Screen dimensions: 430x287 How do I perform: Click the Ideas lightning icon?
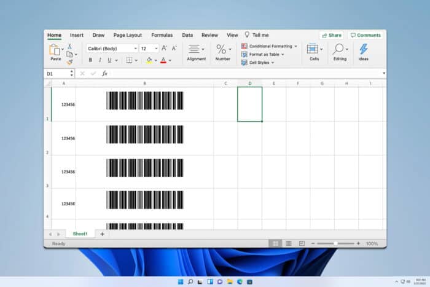364,49
